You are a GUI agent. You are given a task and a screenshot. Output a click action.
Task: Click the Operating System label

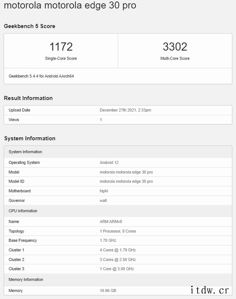[24, 162]
